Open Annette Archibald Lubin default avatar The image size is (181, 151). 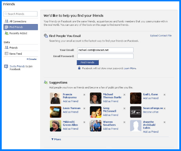point(136,126)
